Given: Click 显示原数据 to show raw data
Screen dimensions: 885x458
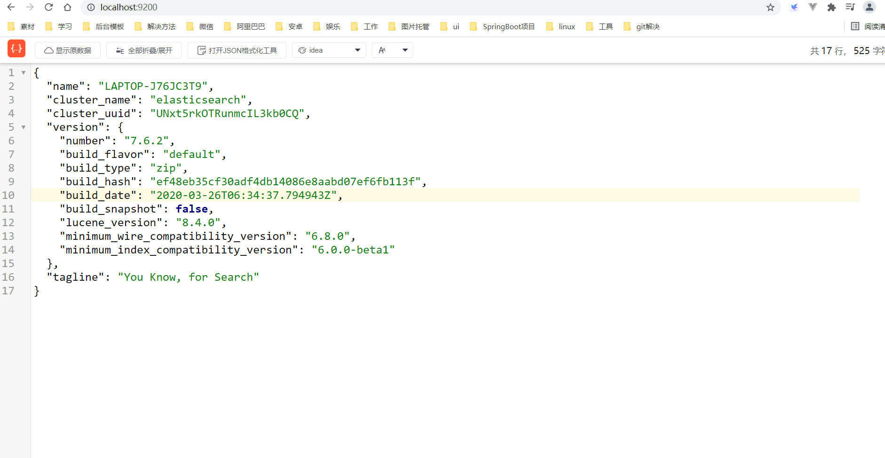Looking at the screenshot, I should (68, 50).
